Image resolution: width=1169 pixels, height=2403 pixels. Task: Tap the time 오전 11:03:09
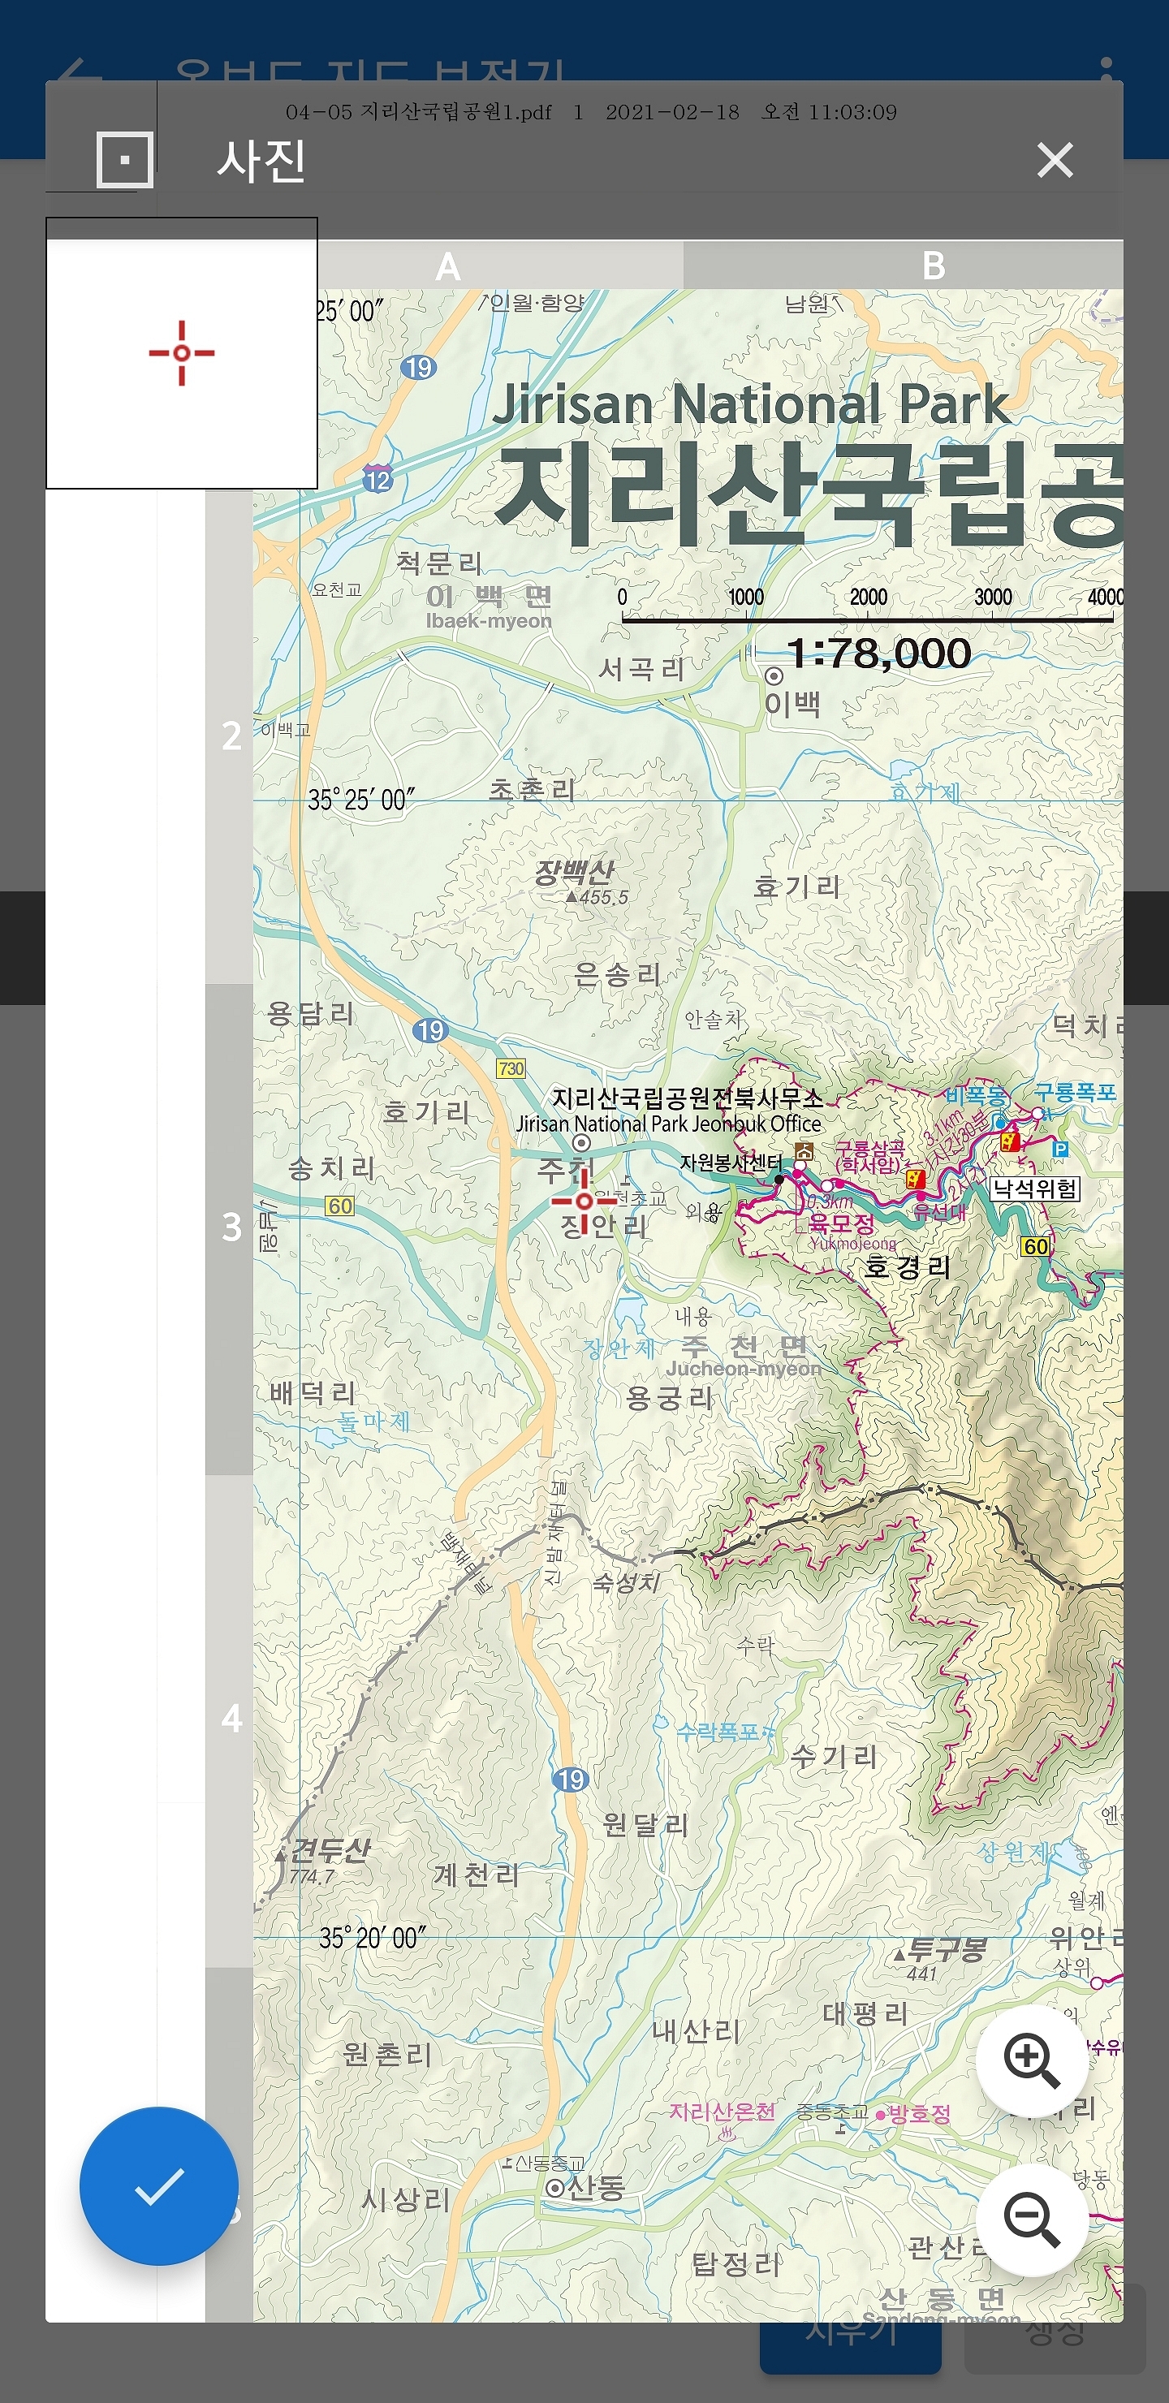tap(830, 112)
